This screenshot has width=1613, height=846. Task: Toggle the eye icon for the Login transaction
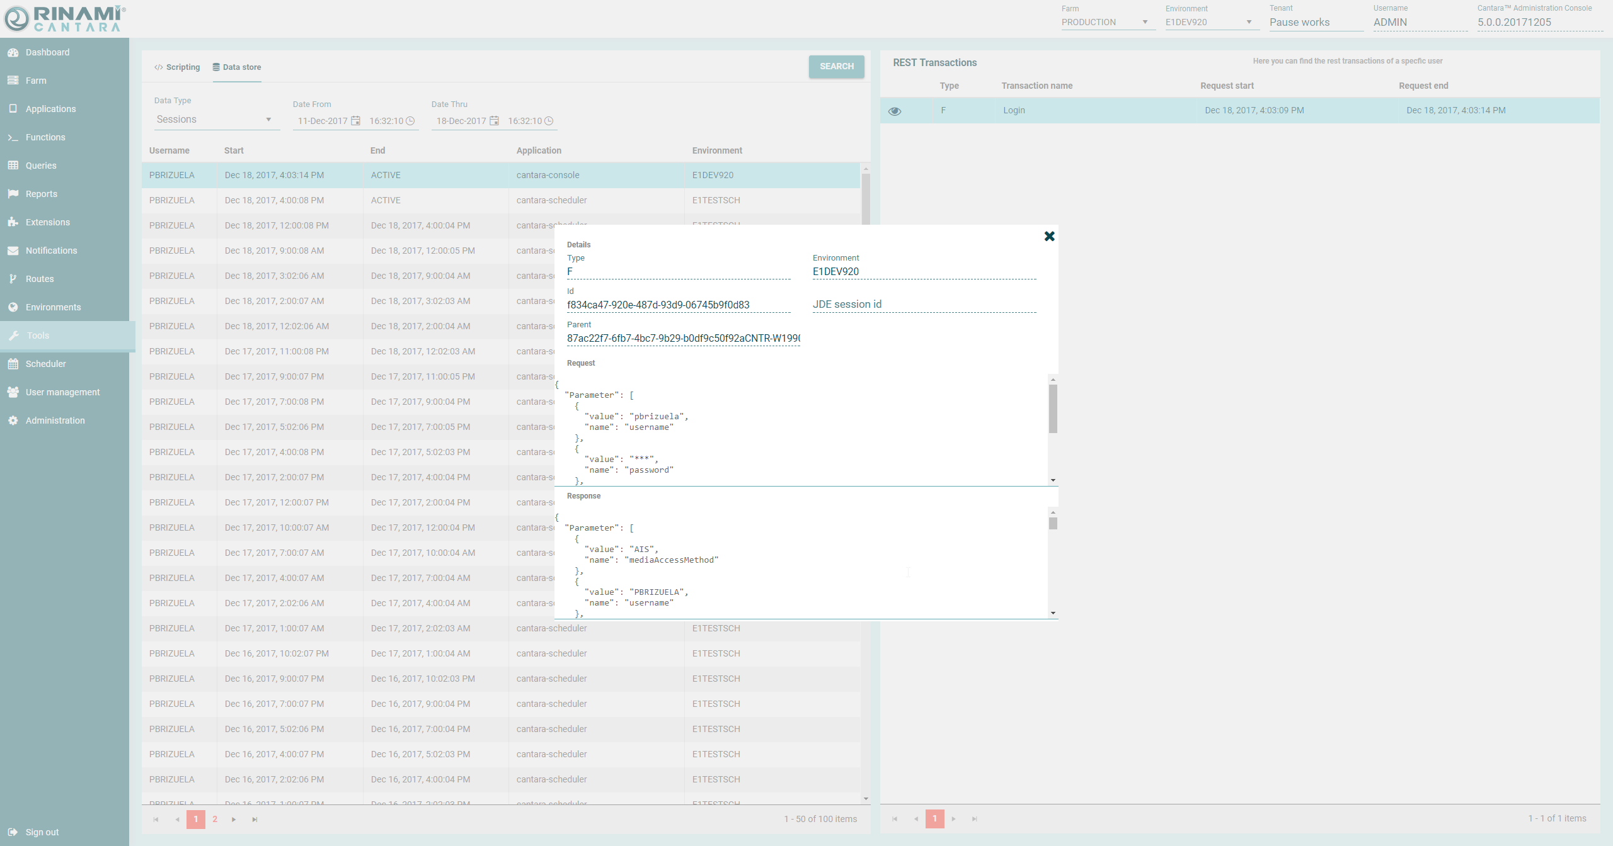pos(895,111)
